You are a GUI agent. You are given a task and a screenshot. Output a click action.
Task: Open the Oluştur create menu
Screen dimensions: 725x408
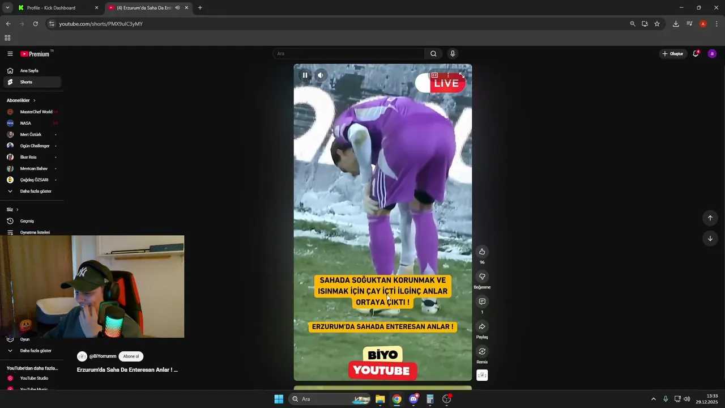click(x=673, y=54)
